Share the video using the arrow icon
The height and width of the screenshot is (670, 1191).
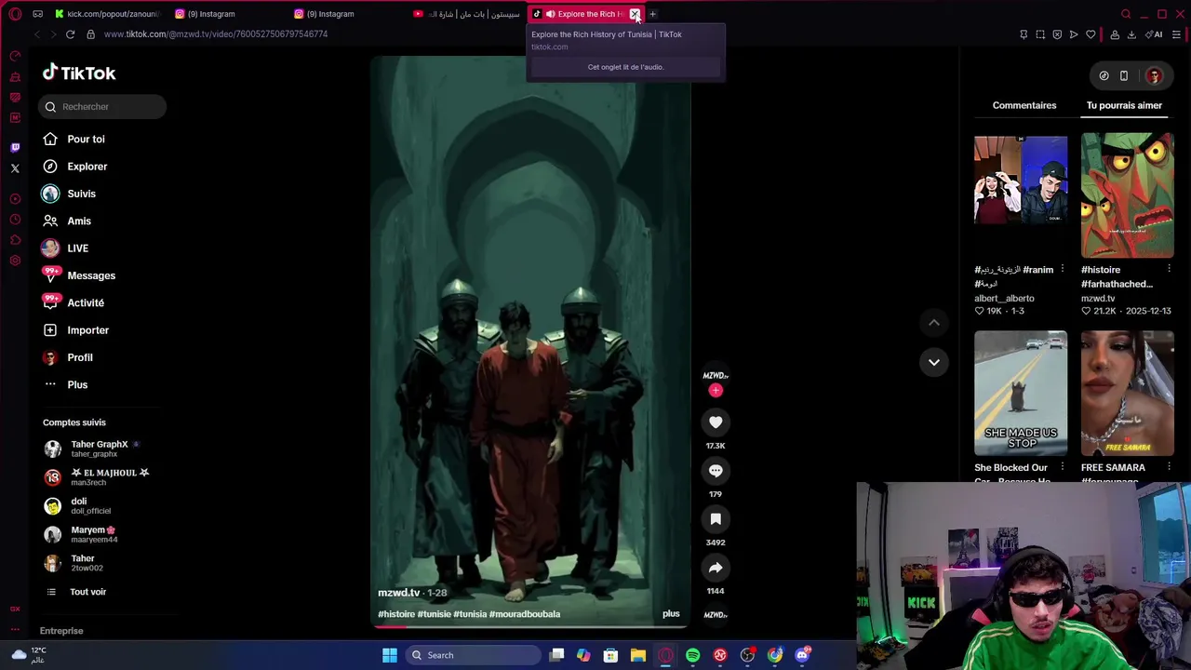coord(716,568)
